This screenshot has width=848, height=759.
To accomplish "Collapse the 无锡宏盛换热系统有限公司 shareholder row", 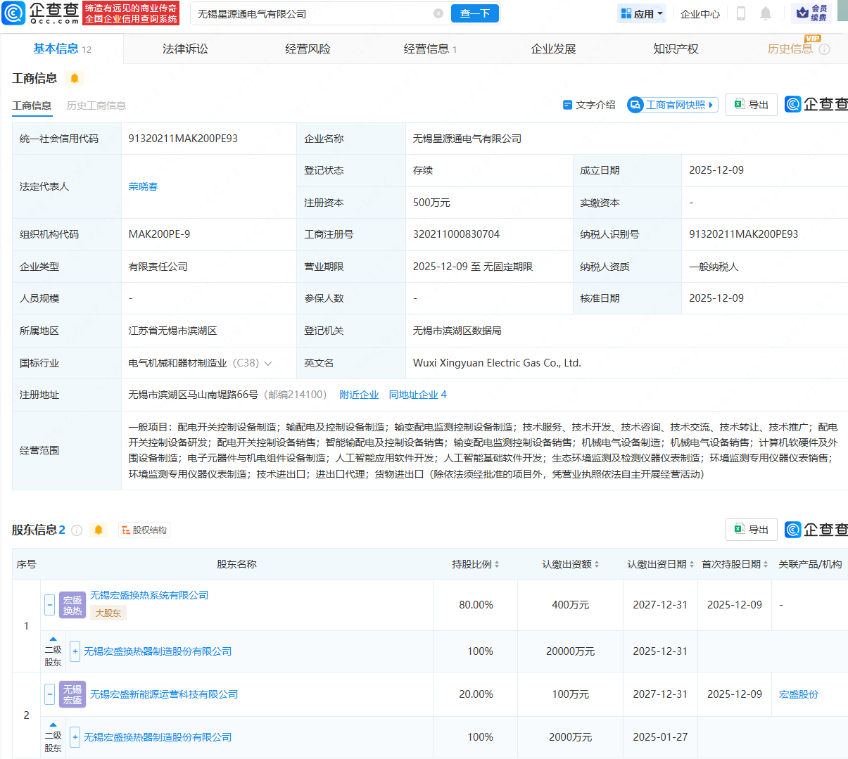I will pyautogui.click(x=49, y=604).
